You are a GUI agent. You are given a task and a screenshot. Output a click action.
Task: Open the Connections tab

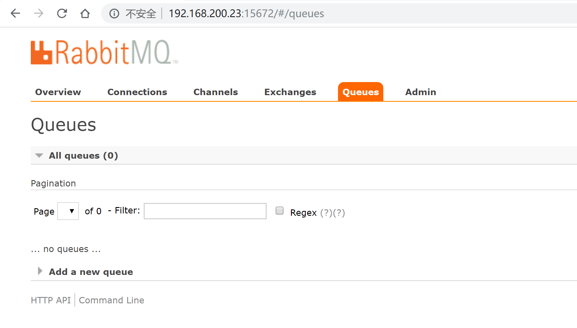coord(137,92)
